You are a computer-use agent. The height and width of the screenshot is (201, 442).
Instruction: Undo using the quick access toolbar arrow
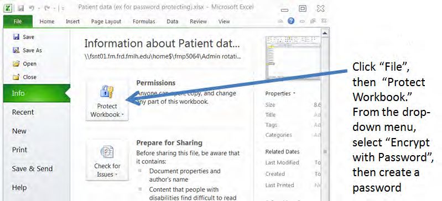coord(32,8)
